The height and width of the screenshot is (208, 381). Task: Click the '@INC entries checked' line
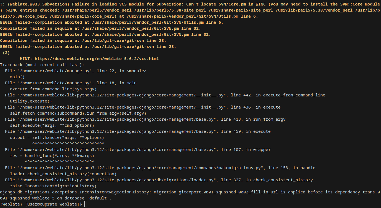pos(190,10)
